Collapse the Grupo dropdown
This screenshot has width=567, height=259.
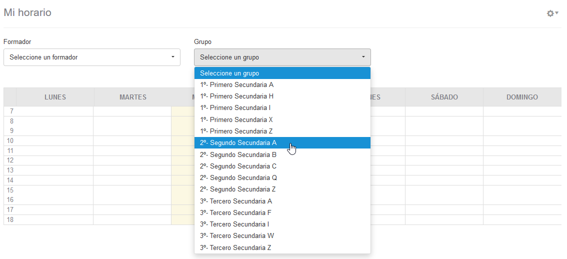(282, 57)
